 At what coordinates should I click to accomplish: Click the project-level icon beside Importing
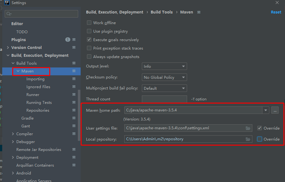(x=74, y=79)
